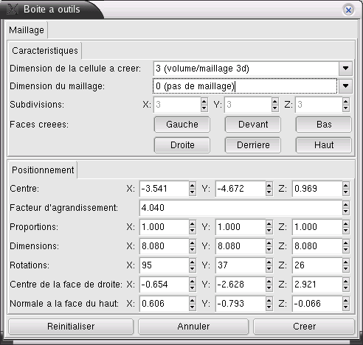Click the Reinitialiser button
Image resolution: width=363 pixels, height=345 pixels.
point(71,327)
